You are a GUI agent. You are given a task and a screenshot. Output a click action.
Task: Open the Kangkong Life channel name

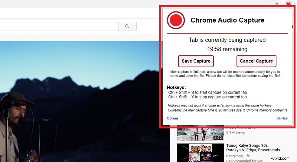[x=238, y=156]
